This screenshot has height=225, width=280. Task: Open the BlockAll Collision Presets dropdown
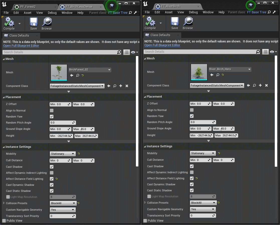(63, 203)
